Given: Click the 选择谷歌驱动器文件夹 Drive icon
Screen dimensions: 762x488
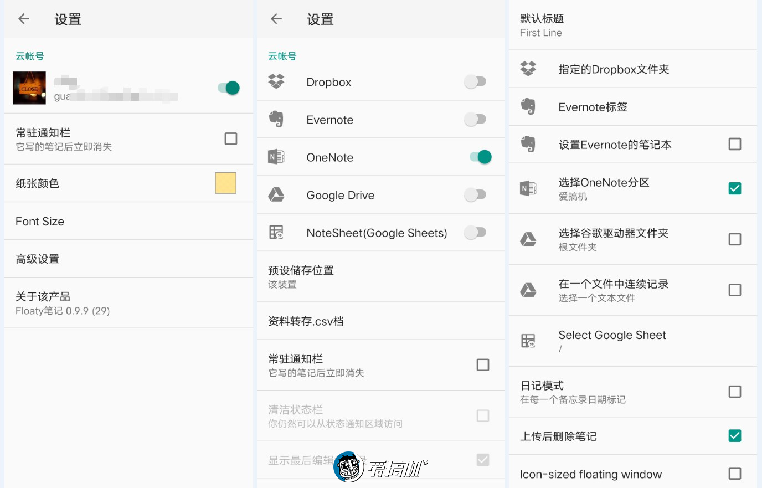Looking at the screenshot, I should click(x=528, y=239).
